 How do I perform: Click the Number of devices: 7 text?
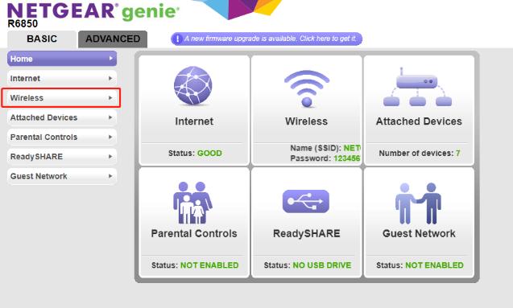pyautogui.click(x=420, y=153)
